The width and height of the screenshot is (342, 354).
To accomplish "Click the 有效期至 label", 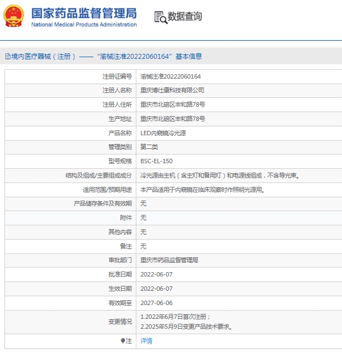I will coord(120,303).
